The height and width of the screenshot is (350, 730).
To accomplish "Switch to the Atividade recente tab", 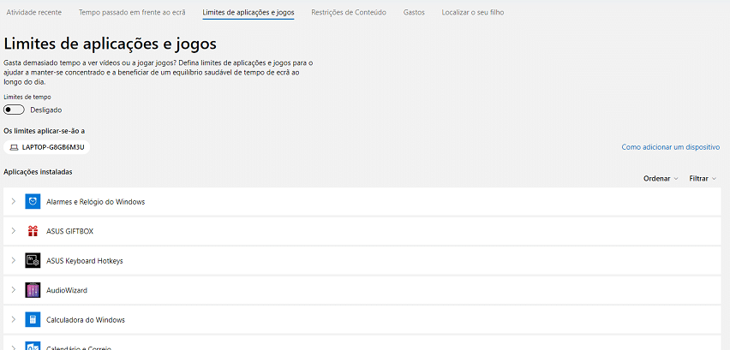I will point(34,13).
